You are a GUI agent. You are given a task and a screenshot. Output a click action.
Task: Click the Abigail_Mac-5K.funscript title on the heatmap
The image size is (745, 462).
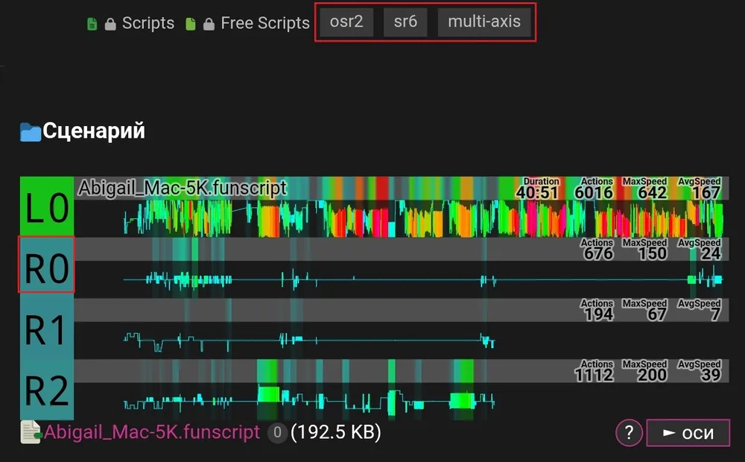pyautogui.click(x=183, y=189)
